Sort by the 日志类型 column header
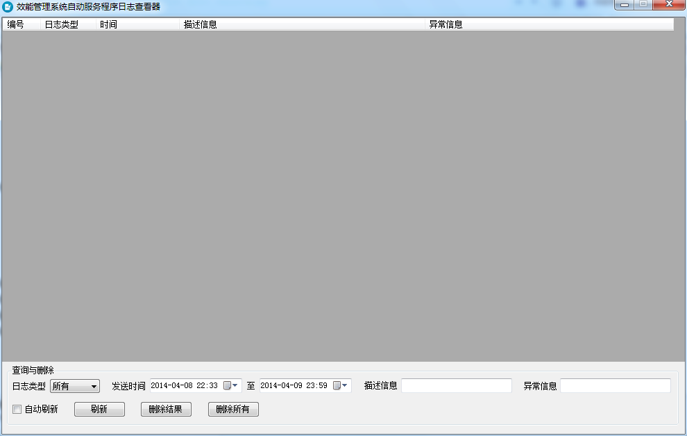The width and height of the screenshot is (687, 436). pos(68,24)
